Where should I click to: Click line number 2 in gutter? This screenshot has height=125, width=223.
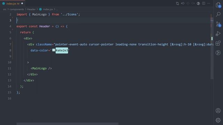click(10, 15)
